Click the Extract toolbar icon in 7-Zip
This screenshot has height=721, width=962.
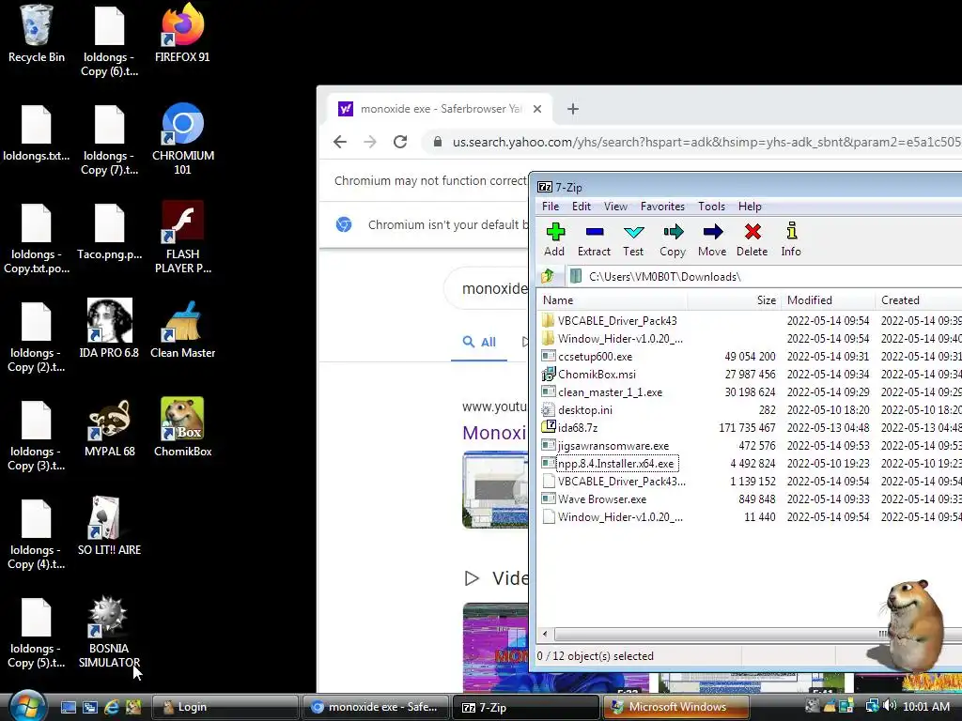[x=594, y=239]
